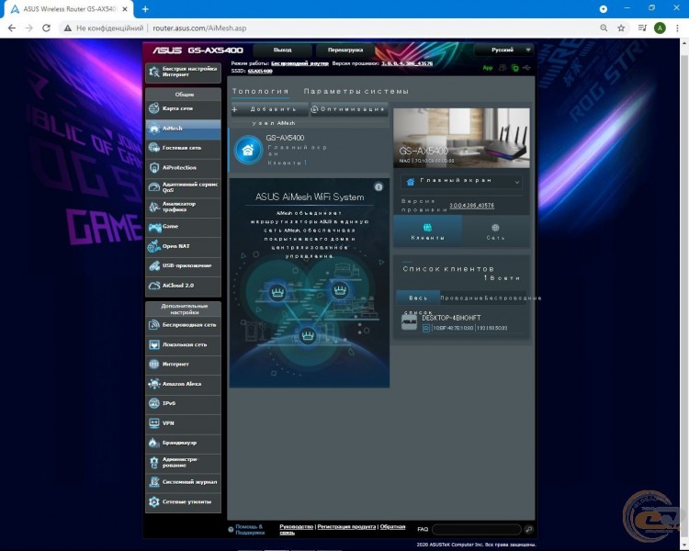Screen dimensions: 689x551
Task: Open the Open NAT page
Action: coord(183,246)
